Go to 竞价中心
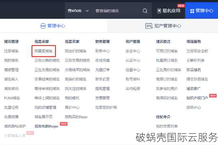This screenshot has width=218, height=145. pos(72,107)
